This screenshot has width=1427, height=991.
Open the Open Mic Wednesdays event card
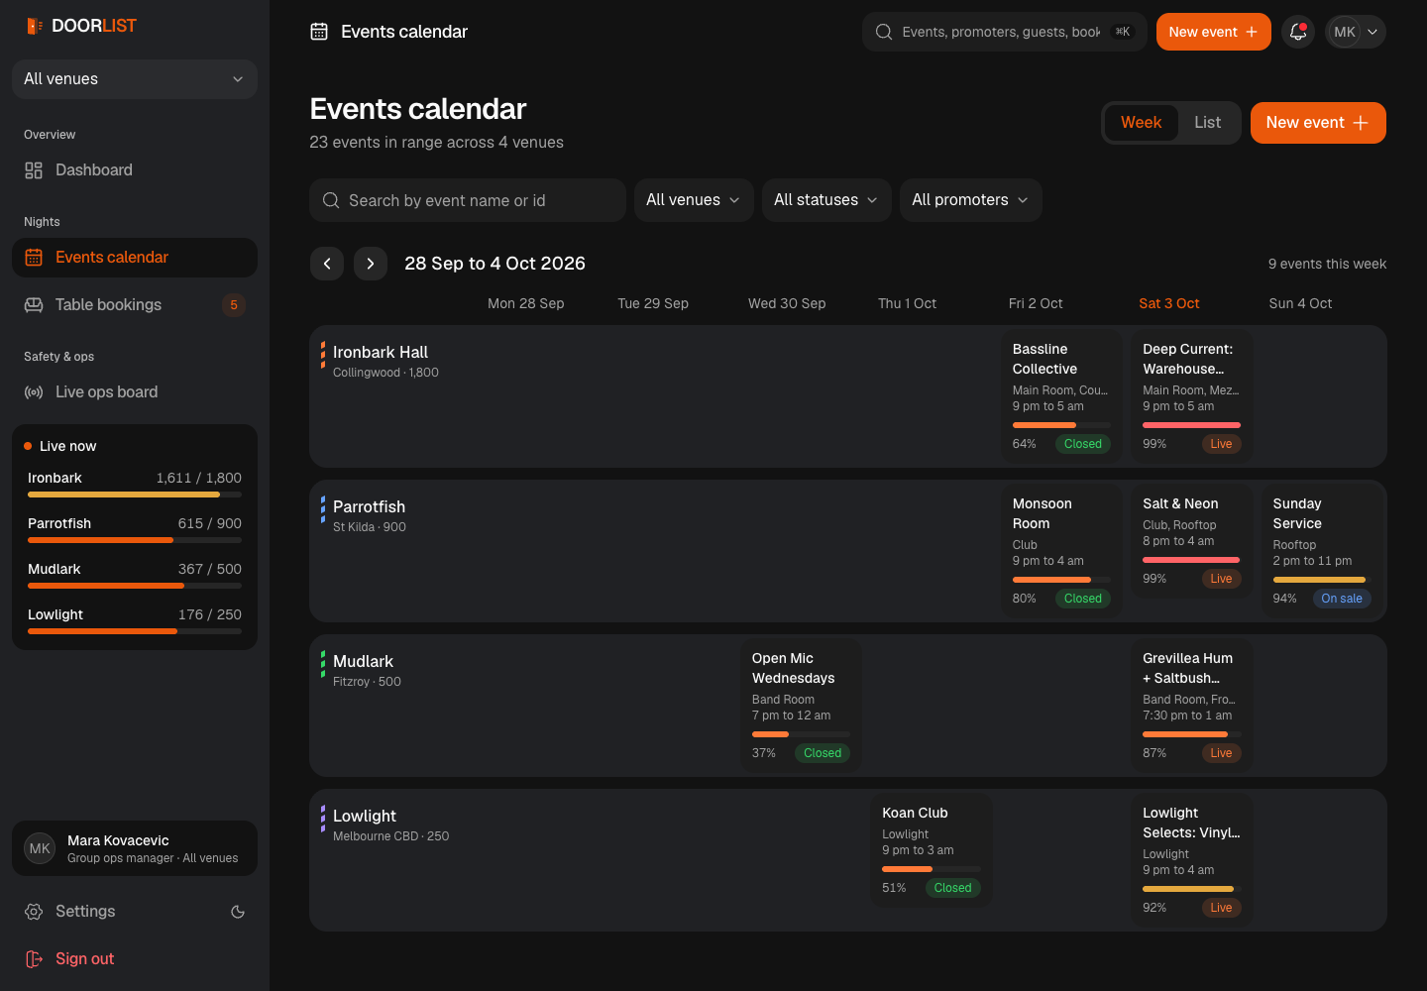click(801, 706)
